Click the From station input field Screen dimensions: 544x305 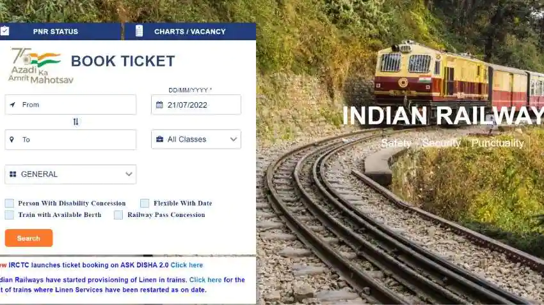(70, 105)
